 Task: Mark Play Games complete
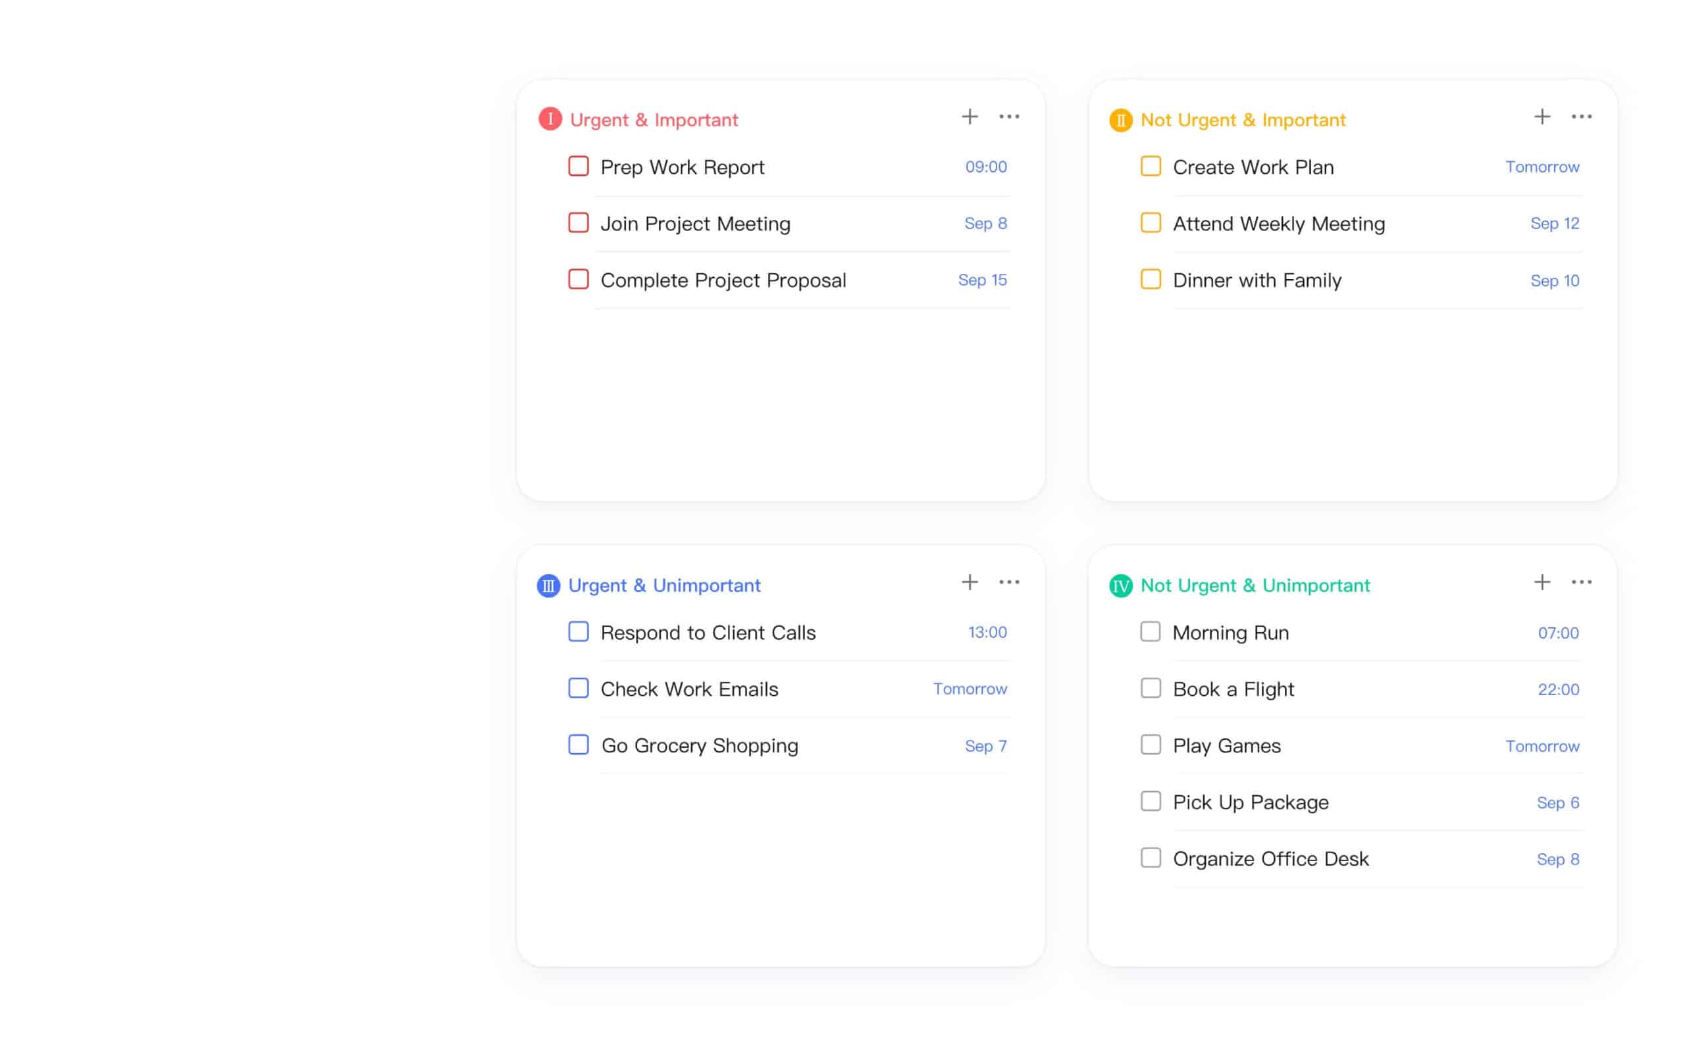1151,745
